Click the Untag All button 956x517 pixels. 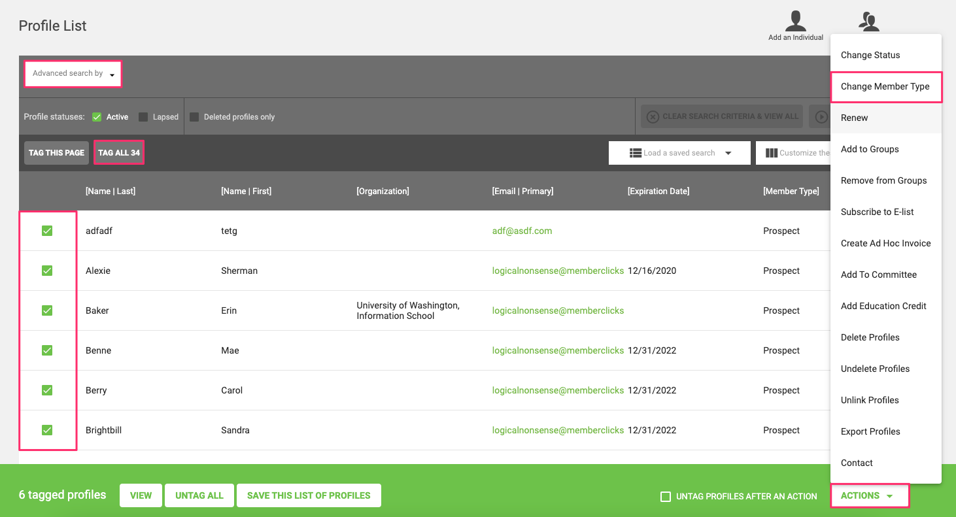click(199, 495)
